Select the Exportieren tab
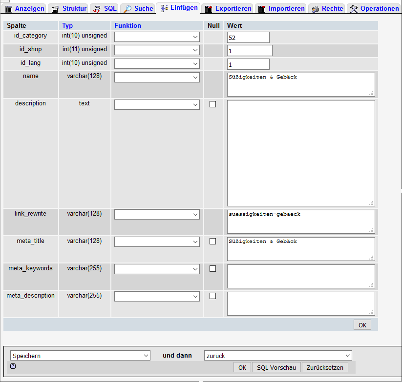Screen dimensions: 402x382 pyautogui.click(x=228, y=9)
